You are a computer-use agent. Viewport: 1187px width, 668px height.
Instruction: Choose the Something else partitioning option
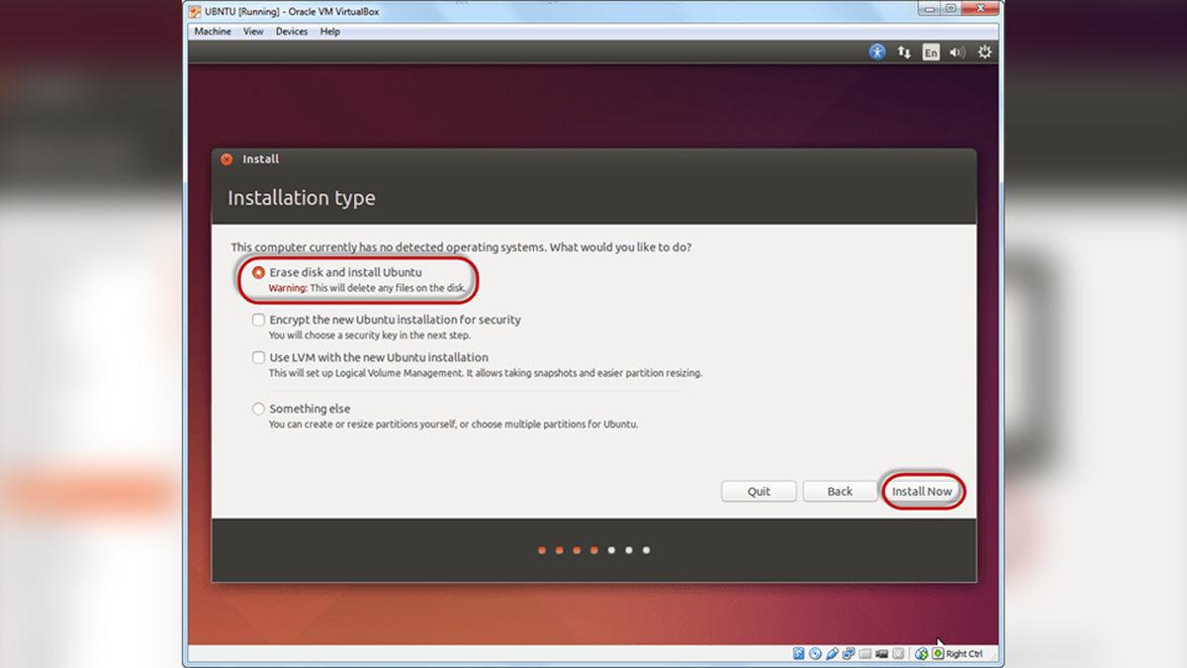coord(258,408)
